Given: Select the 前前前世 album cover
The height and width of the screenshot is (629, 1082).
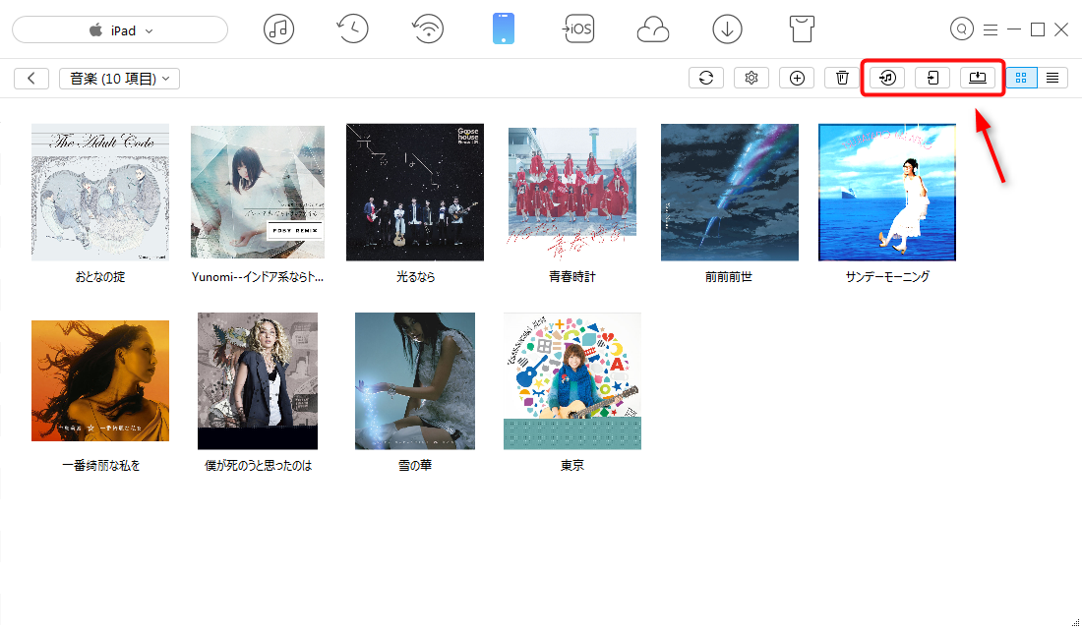Looking at the screenshot, I should pos(730,193).
